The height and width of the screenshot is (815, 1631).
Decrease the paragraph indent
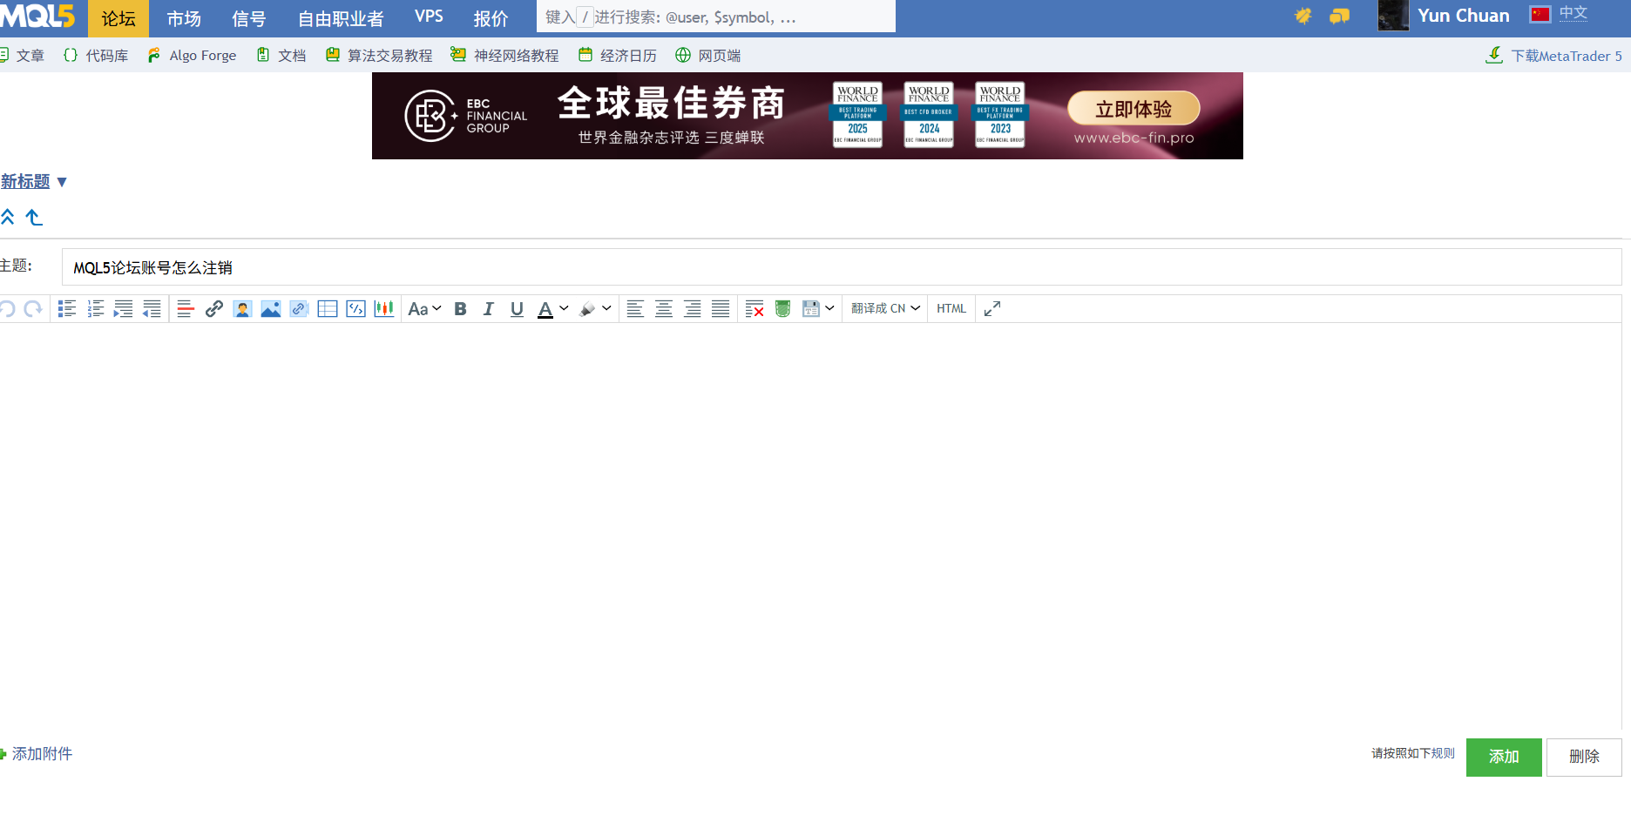[152, 309]
